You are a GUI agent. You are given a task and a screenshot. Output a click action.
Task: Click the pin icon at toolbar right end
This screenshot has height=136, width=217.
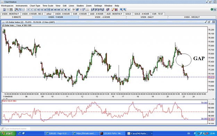click(215, 9)
